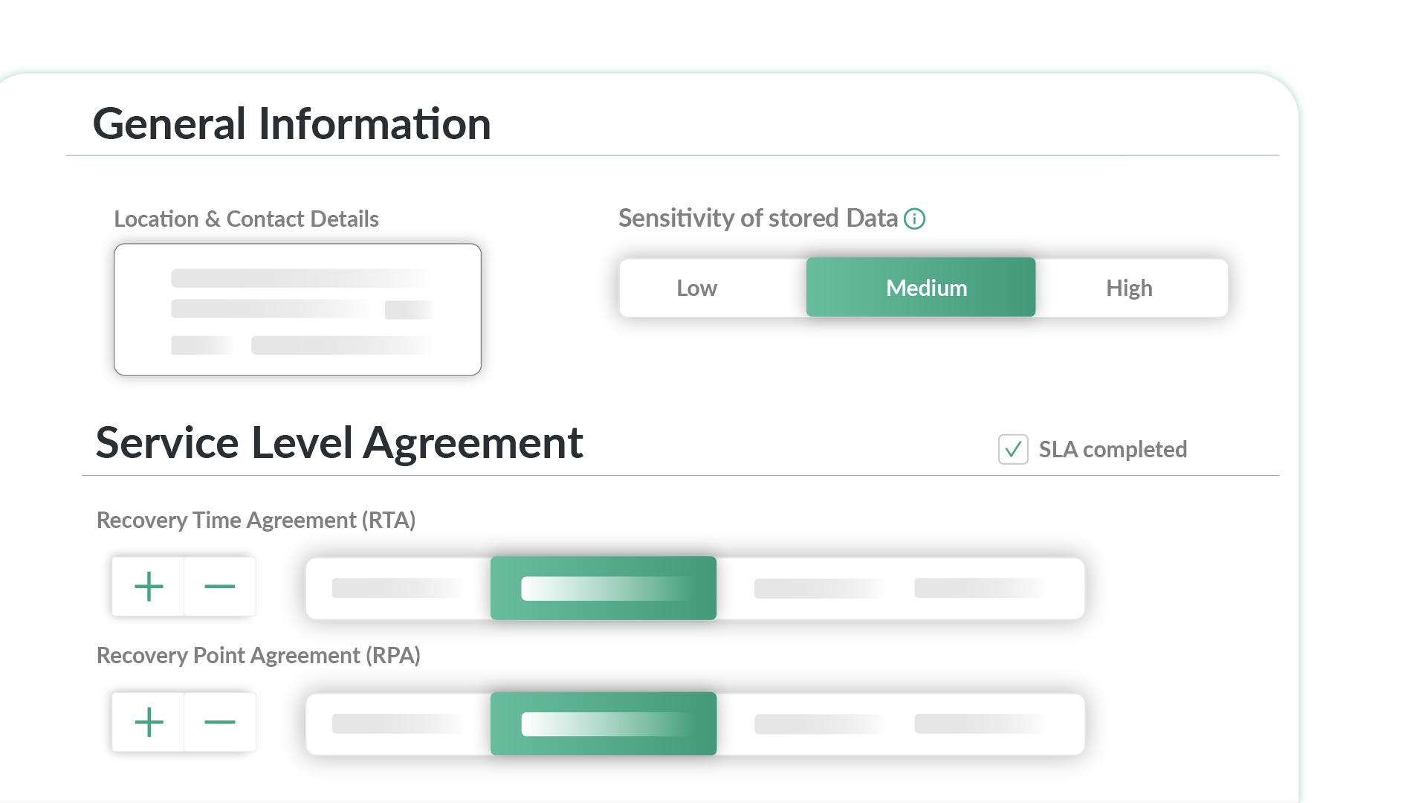Viewport: 1427px width, 803px height.
Task: Select the highlighted second RTA segment
Action: pyautogui.click(x=604, y=588)
